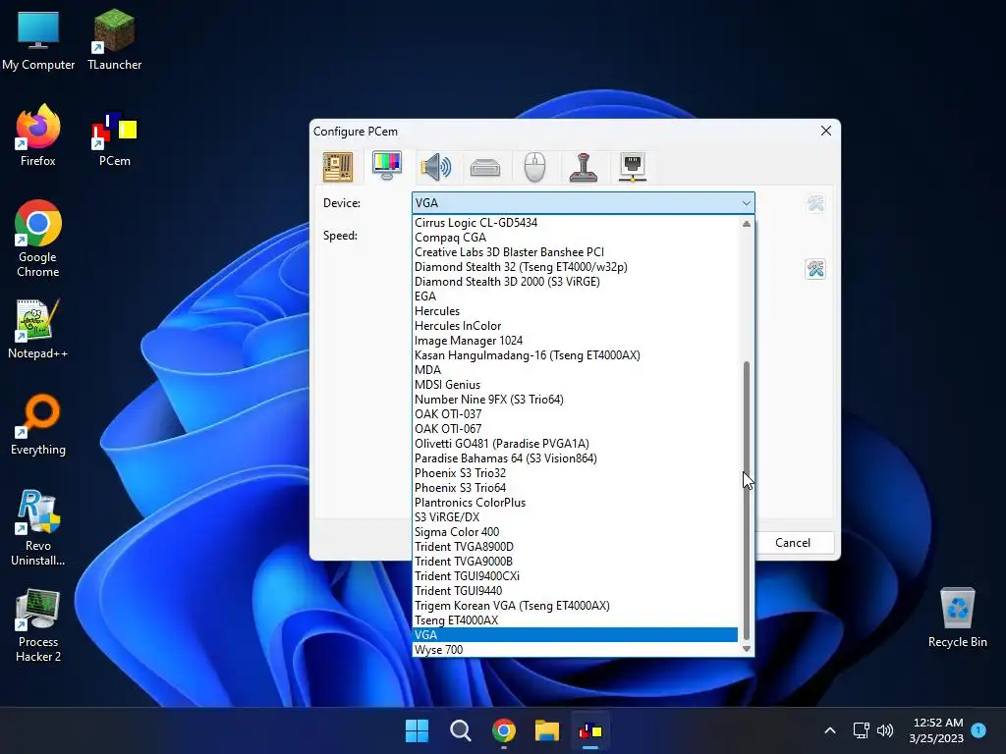The width and height of the screenshot is (1006, 754).
Task: Launch Google Chrome from desktop
Action: [38, 239]
